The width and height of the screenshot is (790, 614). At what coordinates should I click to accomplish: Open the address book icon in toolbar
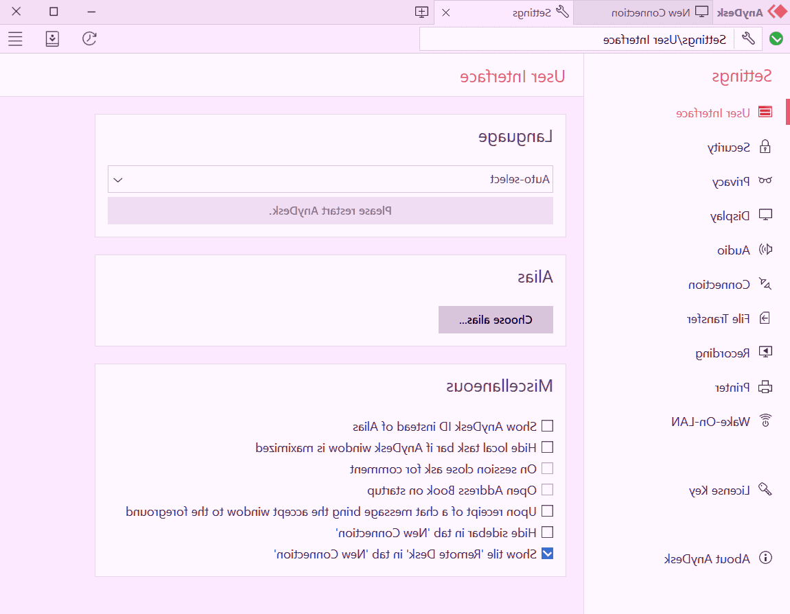52,39
